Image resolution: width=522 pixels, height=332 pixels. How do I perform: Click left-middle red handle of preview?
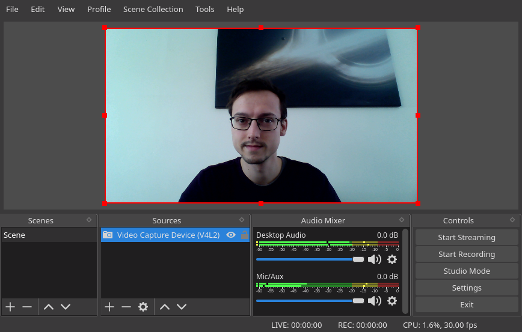click(x=105, y=115)
